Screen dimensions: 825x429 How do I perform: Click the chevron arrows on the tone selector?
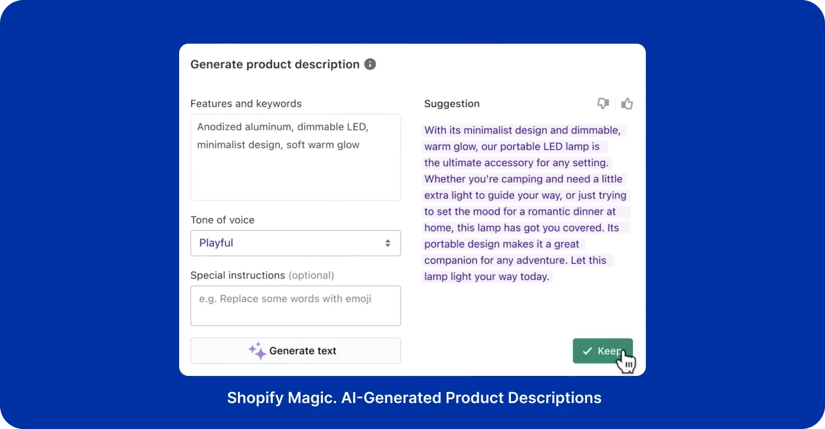click(x=390, y=243)
